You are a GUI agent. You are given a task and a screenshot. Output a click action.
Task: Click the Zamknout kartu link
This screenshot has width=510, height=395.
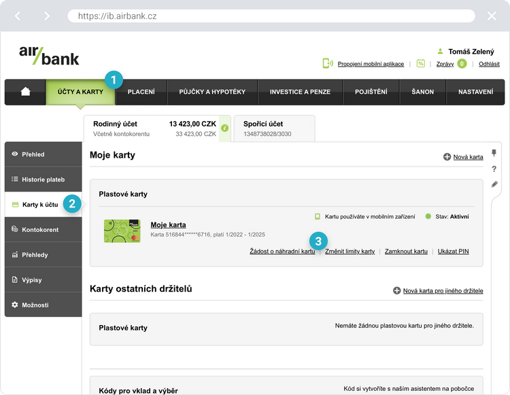click(406, 252)
